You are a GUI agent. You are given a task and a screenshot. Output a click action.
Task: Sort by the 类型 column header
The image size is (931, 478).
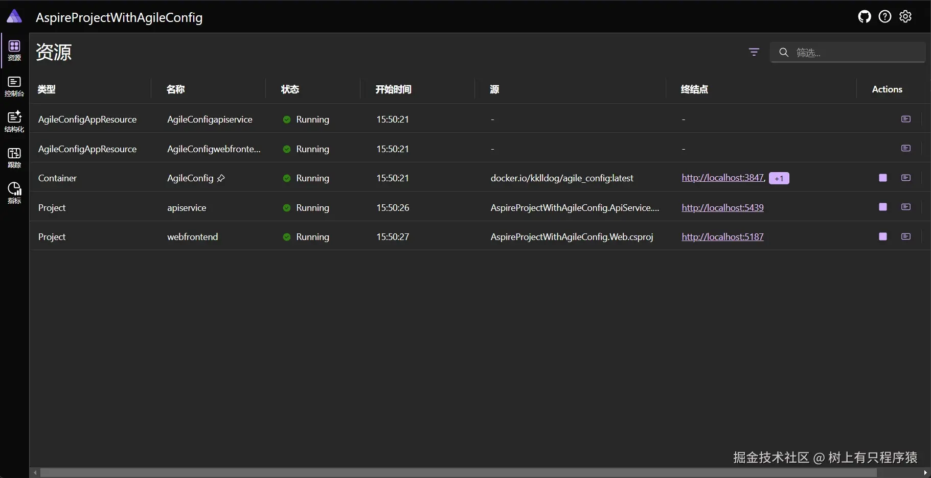pyautogui.click(x=47, y=89)
